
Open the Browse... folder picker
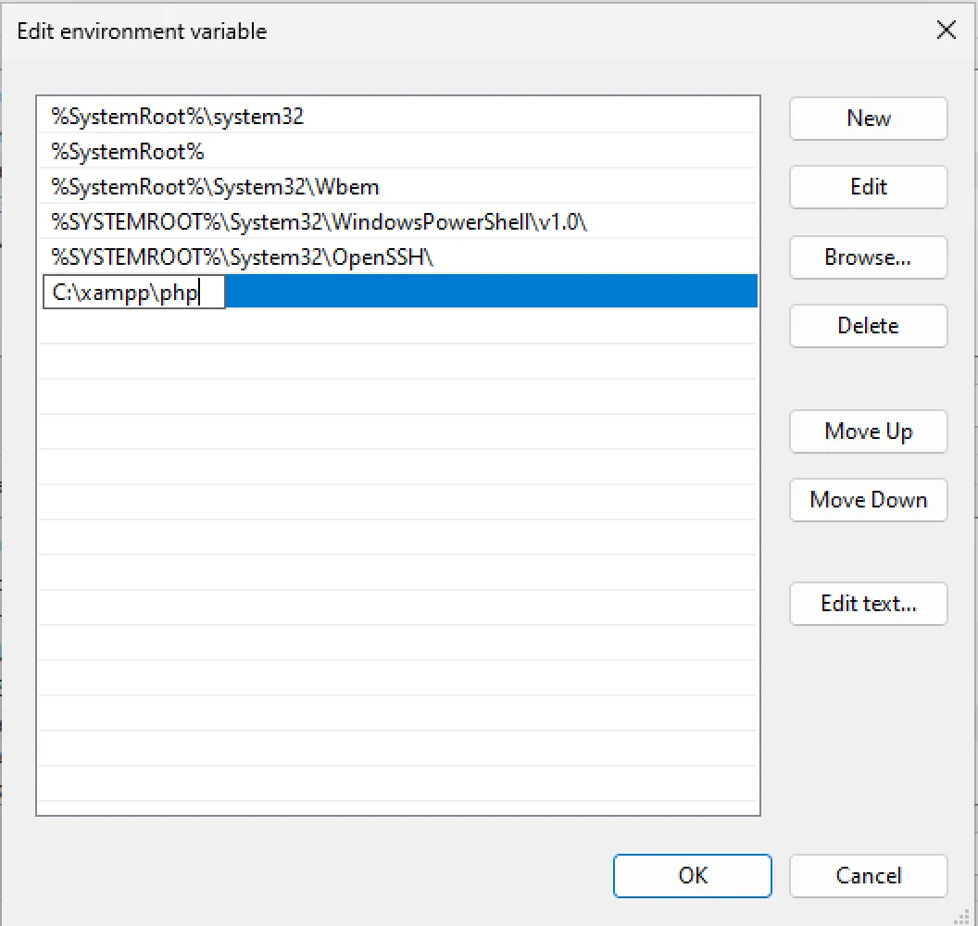click(x=868, y=257)
